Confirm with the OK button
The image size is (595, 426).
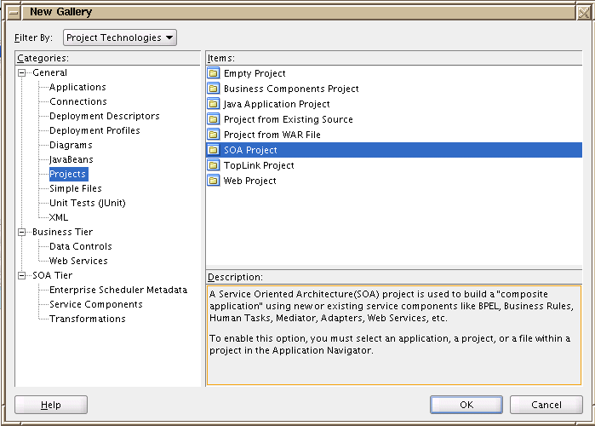tap(466, 405)
